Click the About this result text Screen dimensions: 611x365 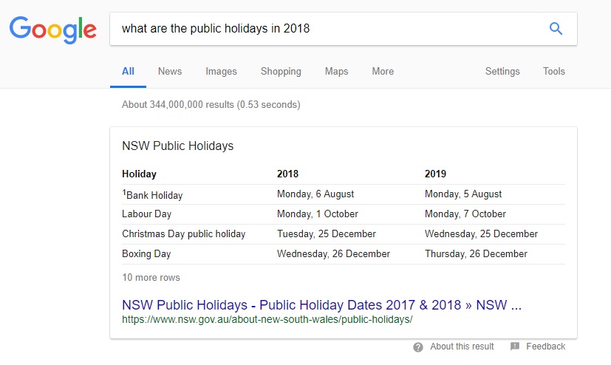[462, 347]
